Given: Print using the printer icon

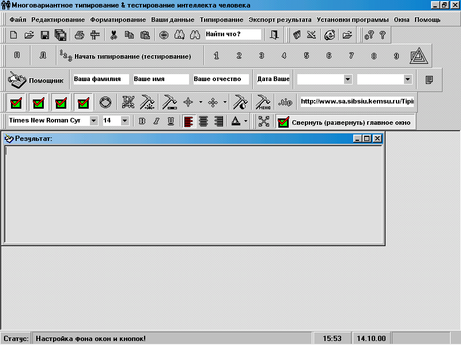Looking at the screenshot, I should click(80, 35).
